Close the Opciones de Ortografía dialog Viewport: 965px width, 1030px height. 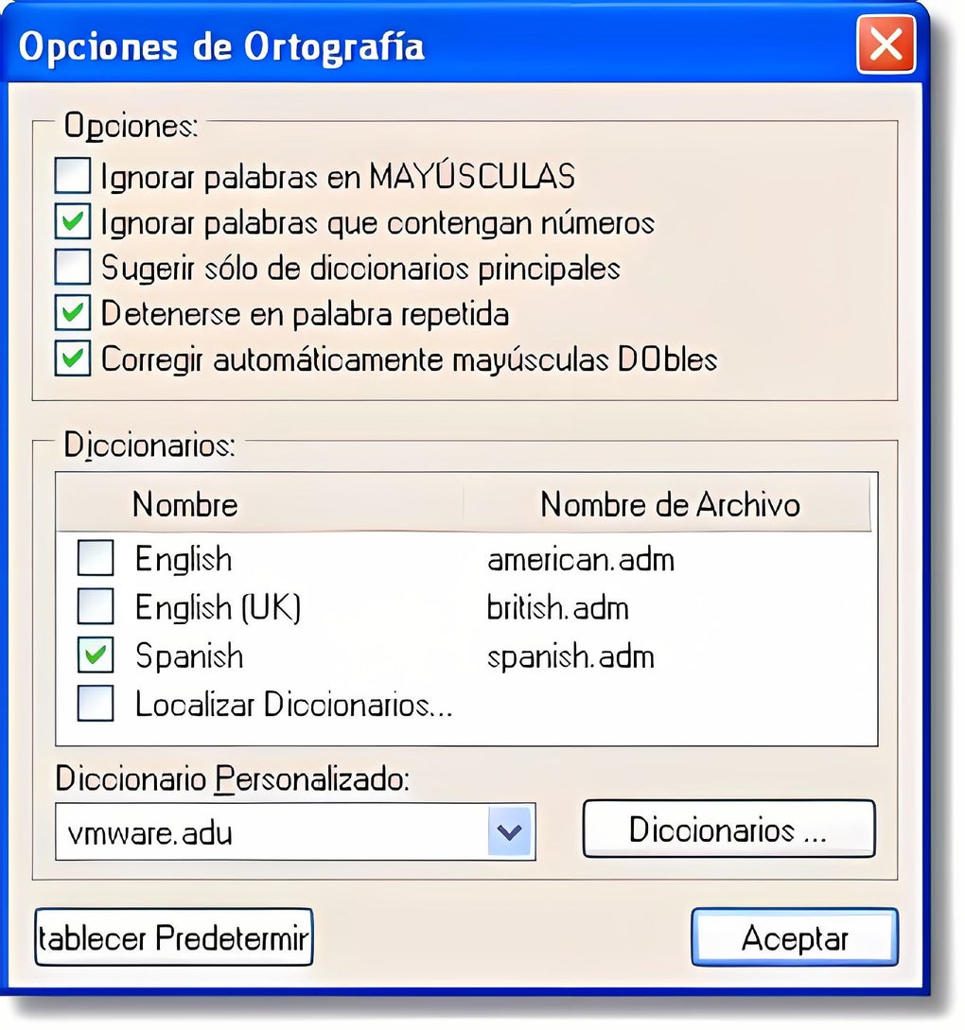886,44
